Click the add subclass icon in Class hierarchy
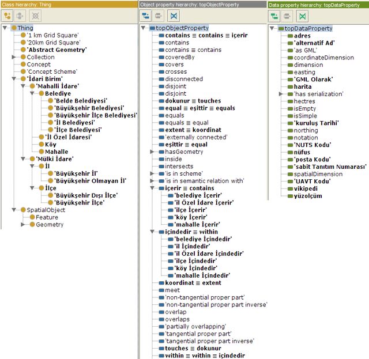The height and width of the screenshot is (359, 369). pyautogui.click(x=7, y=16)
